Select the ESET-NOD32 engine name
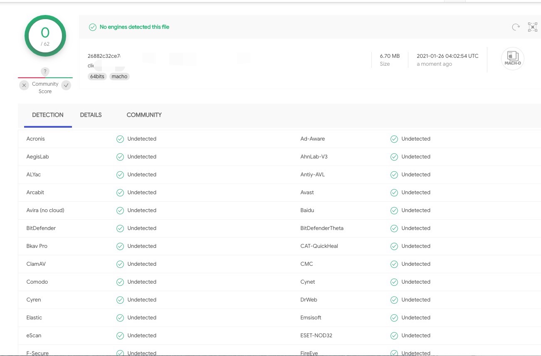Viewport: 541px width, 356px height. pos(316,336)
